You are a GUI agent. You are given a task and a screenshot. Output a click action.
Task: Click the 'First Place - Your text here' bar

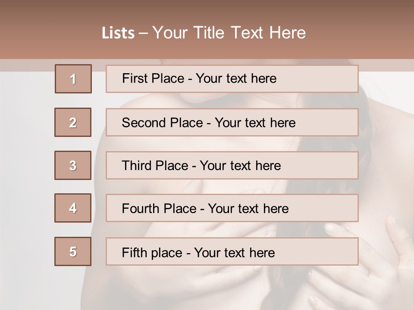[x=232, y=79]
